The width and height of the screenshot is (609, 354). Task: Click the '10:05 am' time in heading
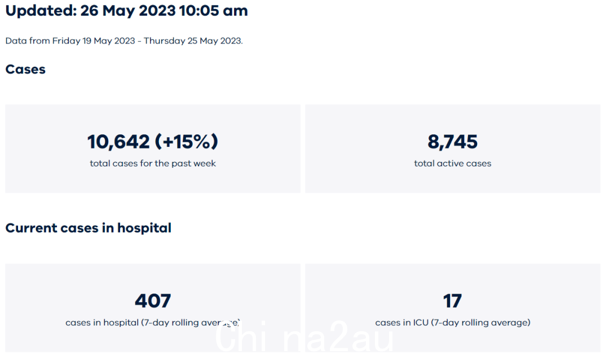point(213,11)
